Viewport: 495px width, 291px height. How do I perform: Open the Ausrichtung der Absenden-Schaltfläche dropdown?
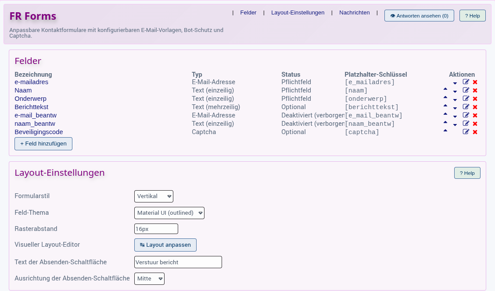[x=149, y=279]
